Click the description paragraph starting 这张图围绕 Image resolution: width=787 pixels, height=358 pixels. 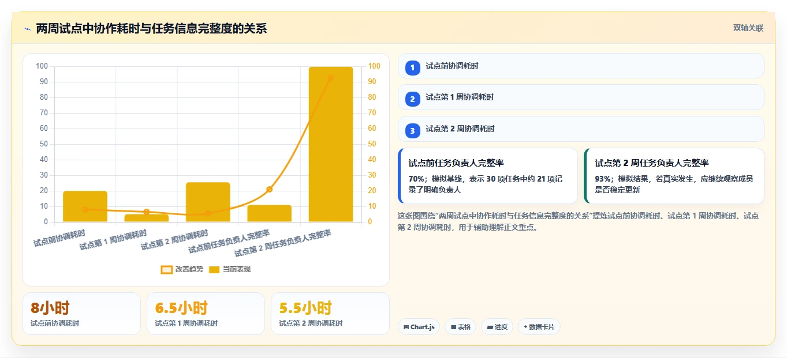pyautogui.click(x=579, y=221)
